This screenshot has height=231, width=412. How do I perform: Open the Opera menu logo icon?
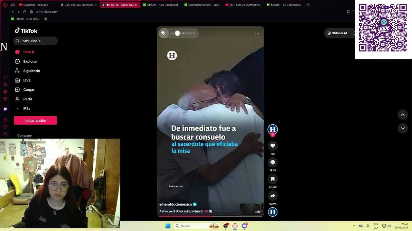tap(5, 5)
